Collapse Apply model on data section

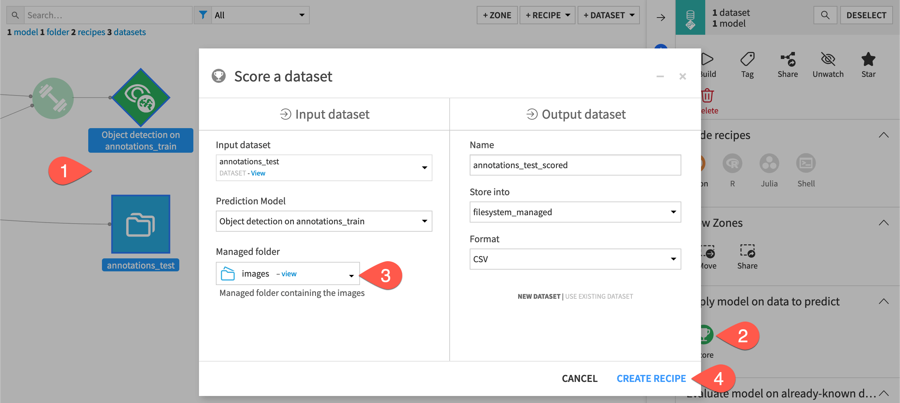883,302
